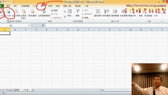Viewport: 168px width, 95px height.
Task: Open customize quick access toolbar dropdown
Action: coord(13,2)
